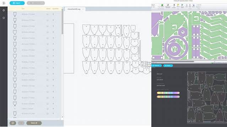Open the lower circular icon in dark sidebar
The width and height of the screenshot is (227, 127).
(4, 18)
